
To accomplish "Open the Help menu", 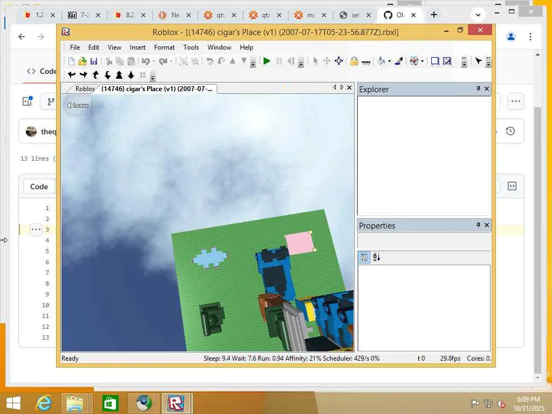I will [x=246, y=47].
